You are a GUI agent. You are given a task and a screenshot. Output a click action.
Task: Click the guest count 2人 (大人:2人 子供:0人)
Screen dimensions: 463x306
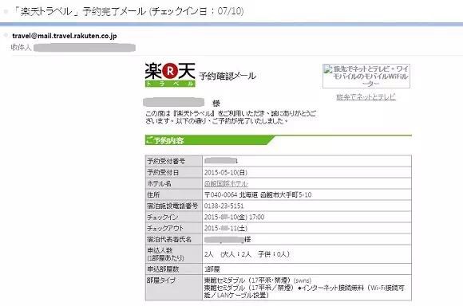click(247, 254)
